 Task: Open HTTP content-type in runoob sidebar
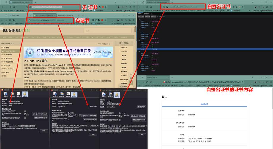[x=8, y=69]
